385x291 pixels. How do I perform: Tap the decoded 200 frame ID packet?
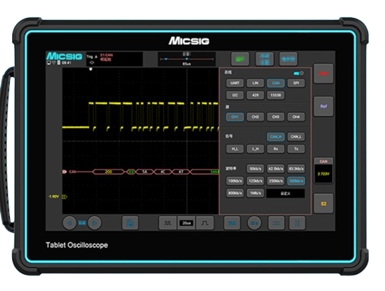point(108,172)
